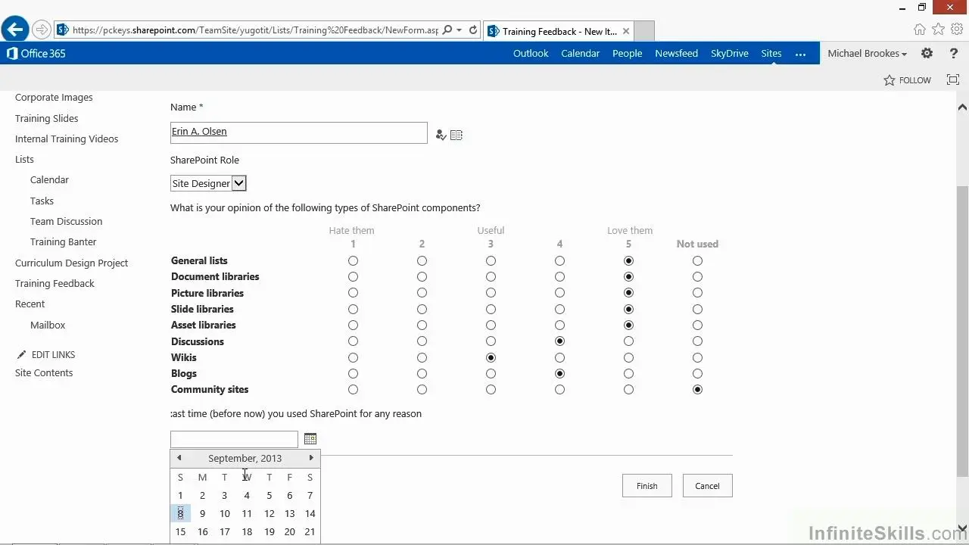Screen dimensions: 969x545
Task: Select Not used for Picture libraries
Action: (x=697, y=293)
